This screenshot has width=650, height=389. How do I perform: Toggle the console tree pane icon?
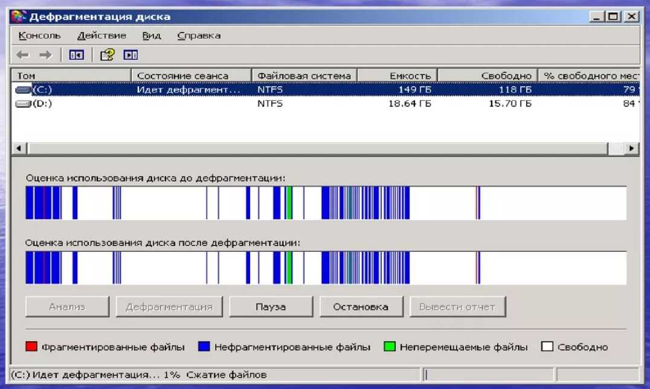tap(76, 55)
